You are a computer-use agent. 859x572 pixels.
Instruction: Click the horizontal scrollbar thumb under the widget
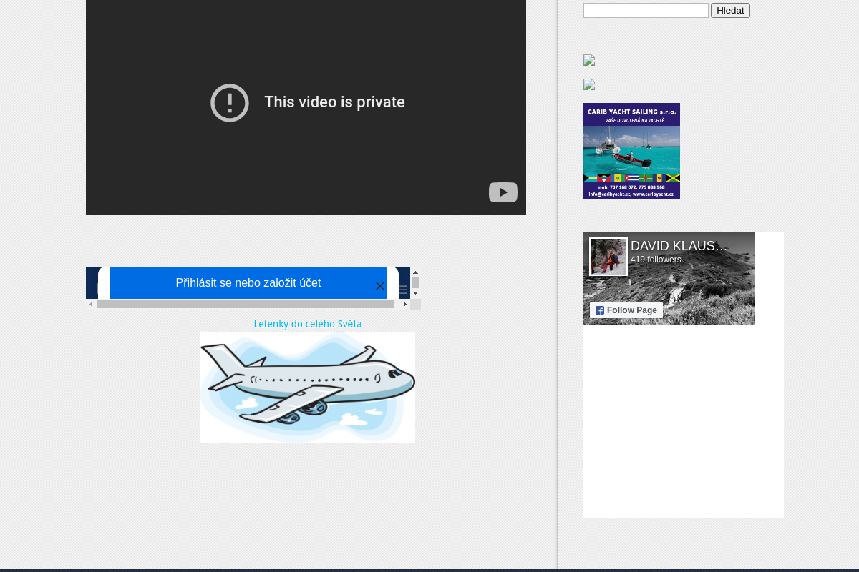(245, 304)
